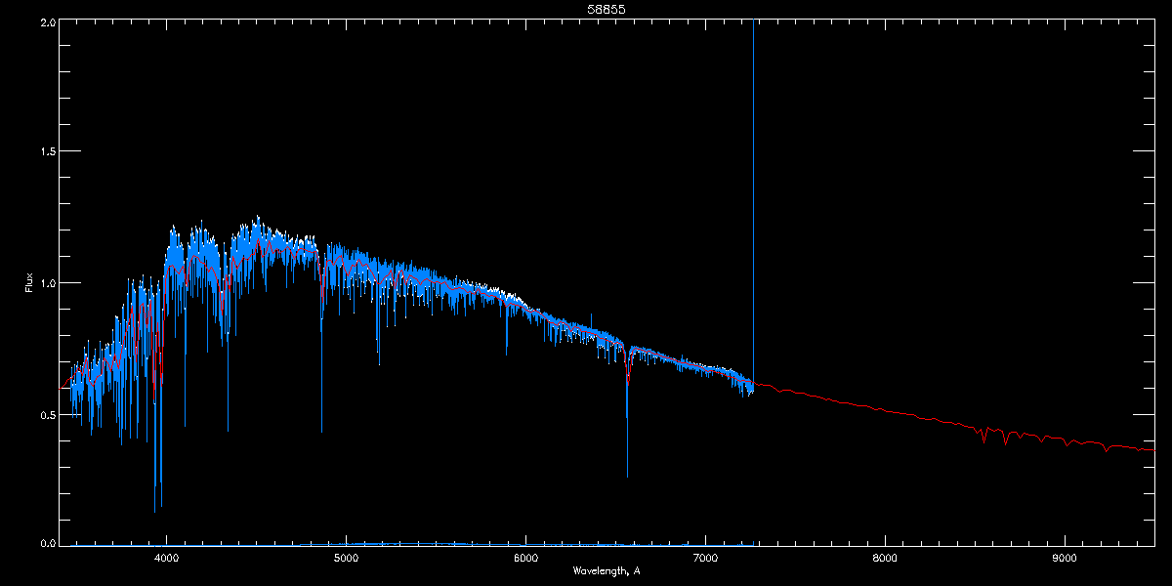Click the red model dips near 8600 Å
This screenshot has width=1172, height=586.
tap(996, 435)
